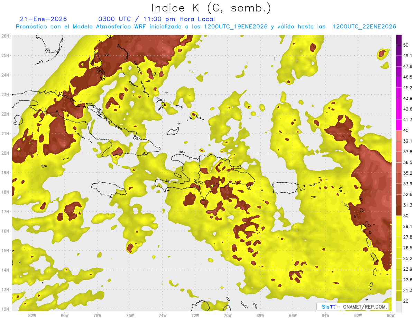Click the latitude label "20N"
This screenshot has width=415, height=320.
5,153
